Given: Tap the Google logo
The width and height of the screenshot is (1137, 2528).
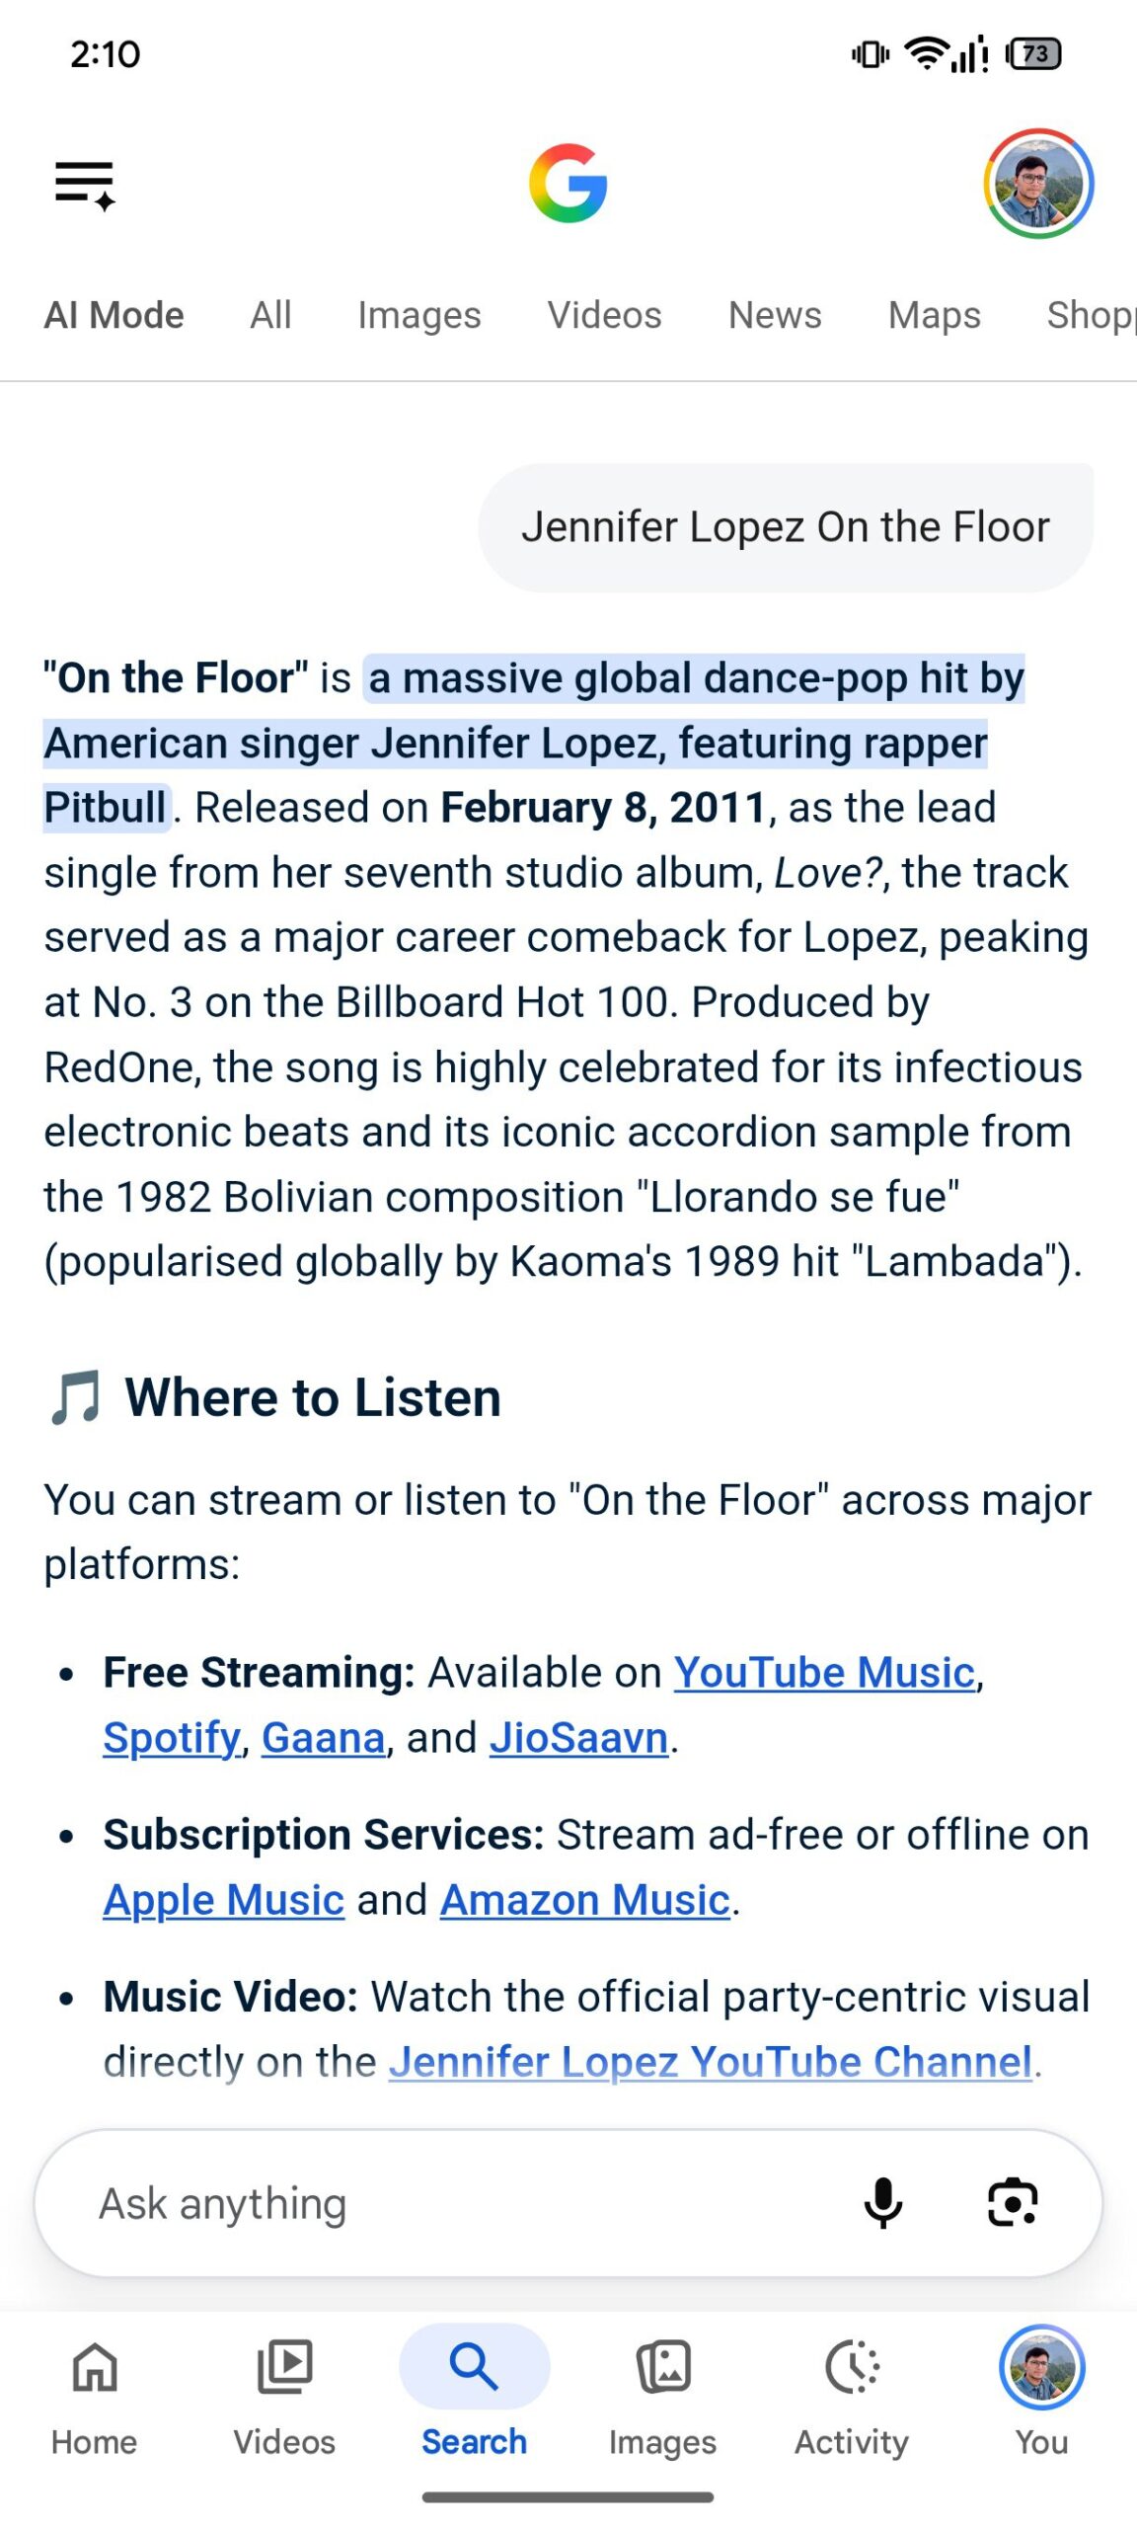Looking at the screenshot, I should pyautogui.click(x=568, y=184).
